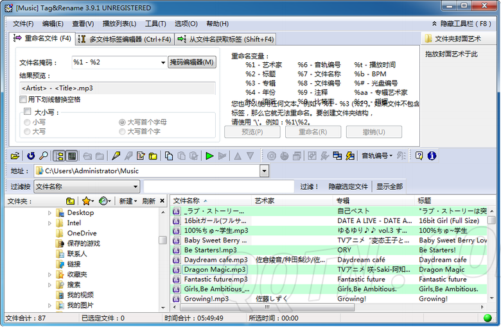Click the blue info about icon
This screenshot has height=327, width=501.
pos(432,156)
